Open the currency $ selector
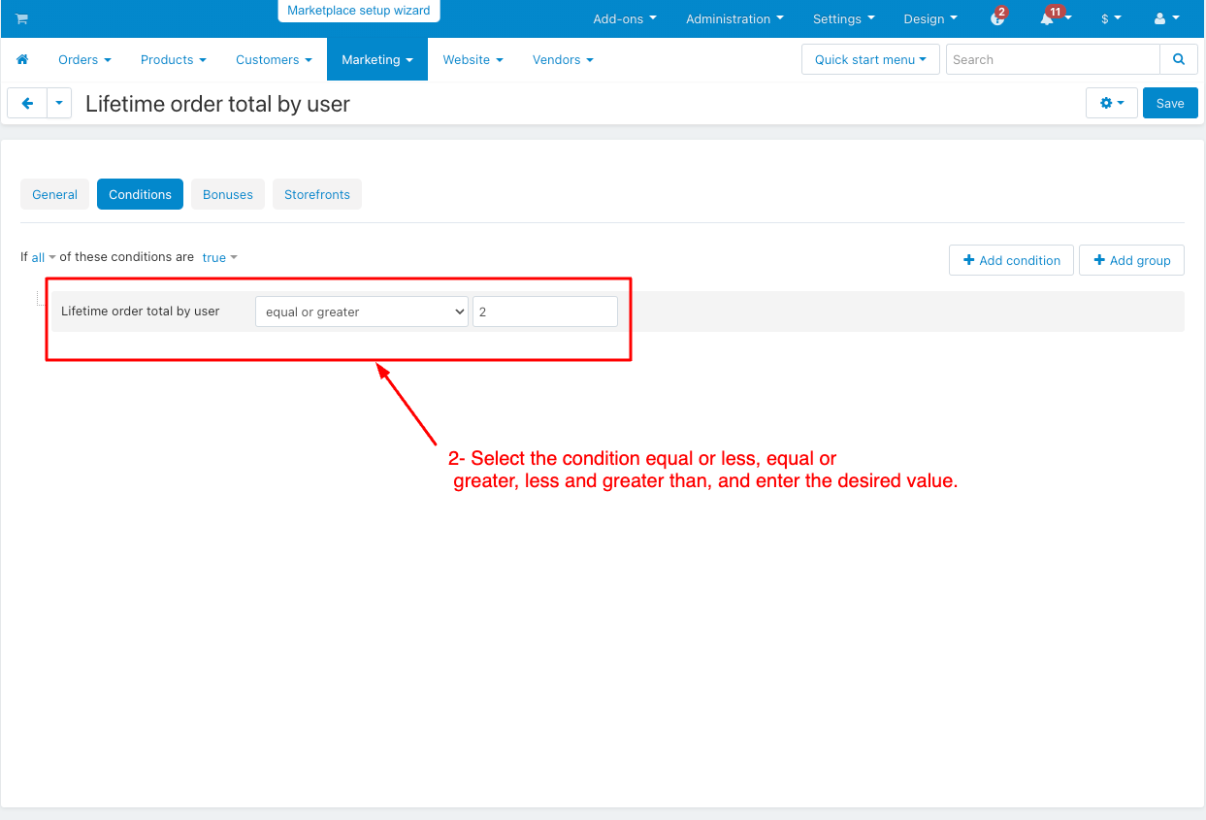1206x820 pixels. (1110, 19)
